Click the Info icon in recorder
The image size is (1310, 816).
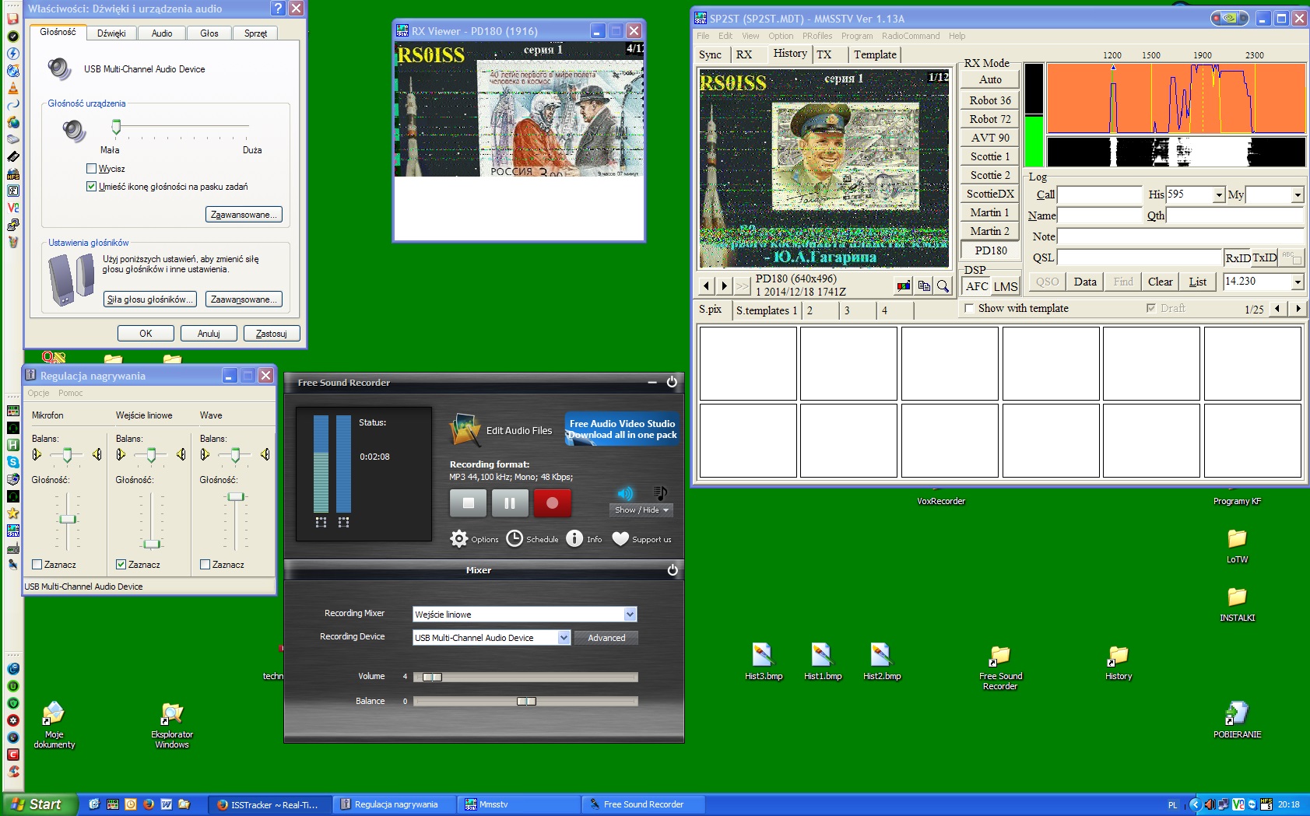pos(574,538)
